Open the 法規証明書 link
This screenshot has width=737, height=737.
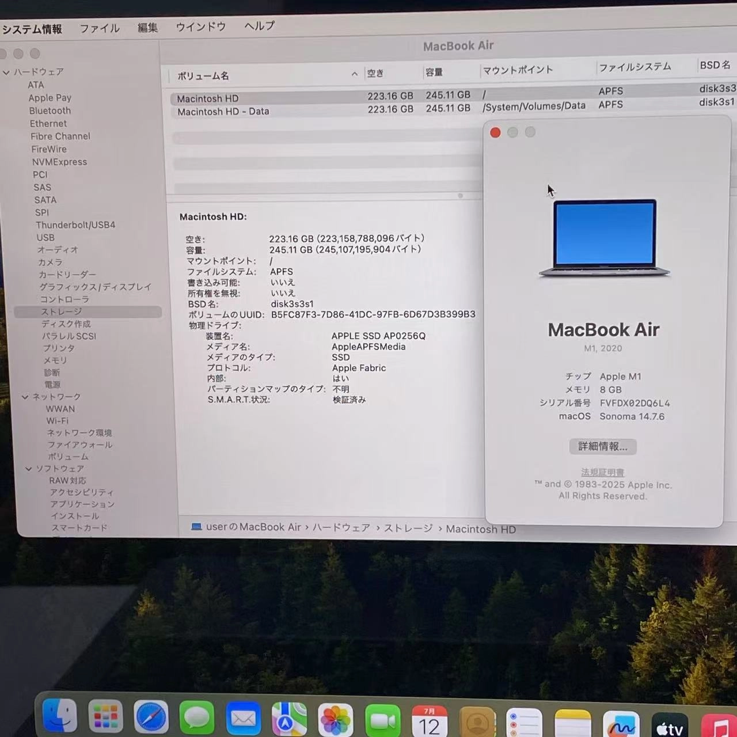coord(602,472)
